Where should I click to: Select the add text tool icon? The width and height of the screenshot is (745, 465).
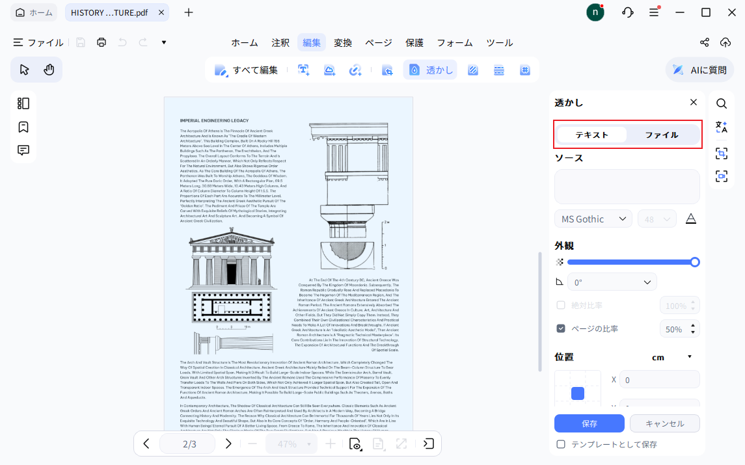click(x=304, y=70)
